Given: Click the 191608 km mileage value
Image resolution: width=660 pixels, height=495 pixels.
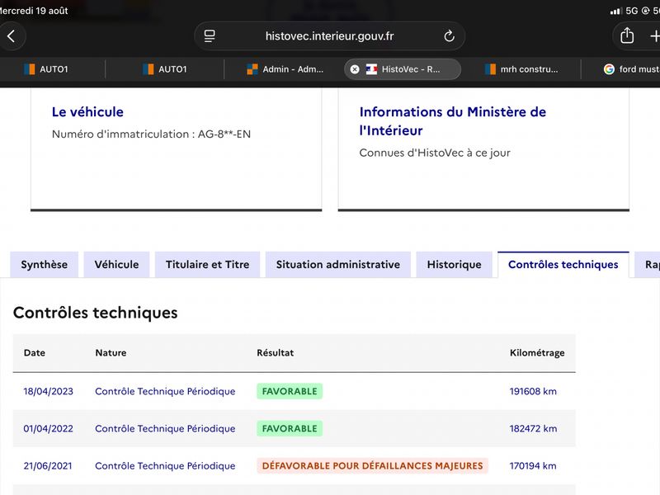Looking at the screenshot, I should [x=533, y=391].
